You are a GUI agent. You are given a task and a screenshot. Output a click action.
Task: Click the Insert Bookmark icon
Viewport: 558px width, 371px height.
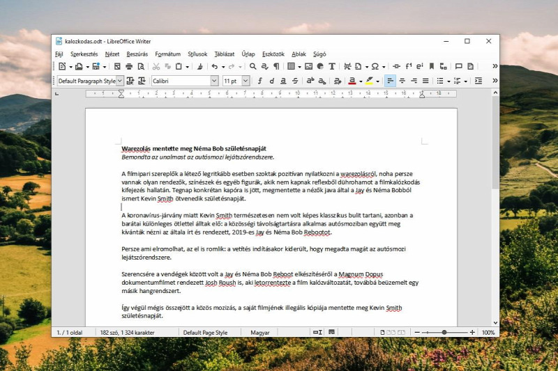tap(431, 66)
